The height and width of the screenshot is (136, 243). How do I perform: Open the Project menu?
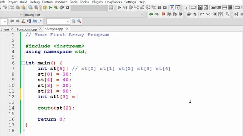click(x=13, y=2)
